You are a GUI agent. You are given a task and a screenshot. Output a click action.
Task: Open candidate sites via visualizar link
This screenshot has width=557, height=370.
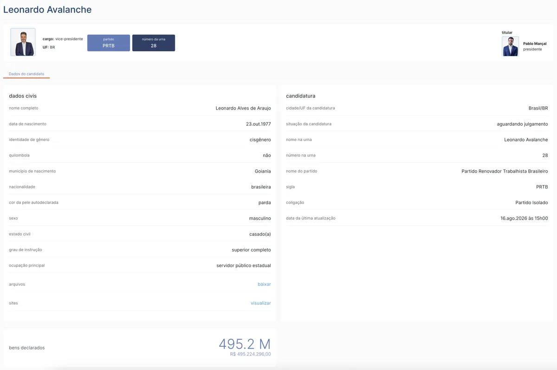(261, 303)
